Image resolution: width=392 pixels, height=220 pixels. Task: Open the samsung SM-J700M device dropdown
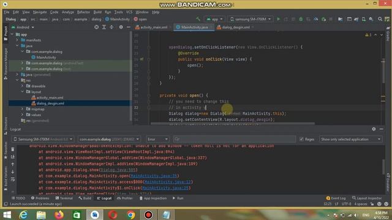click(251, 19)
